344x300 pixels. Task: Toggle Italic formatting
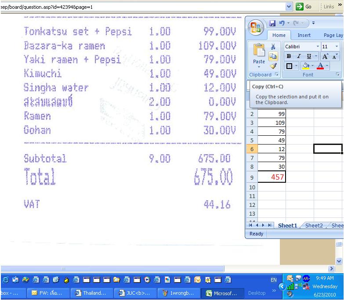click(298, 56)
